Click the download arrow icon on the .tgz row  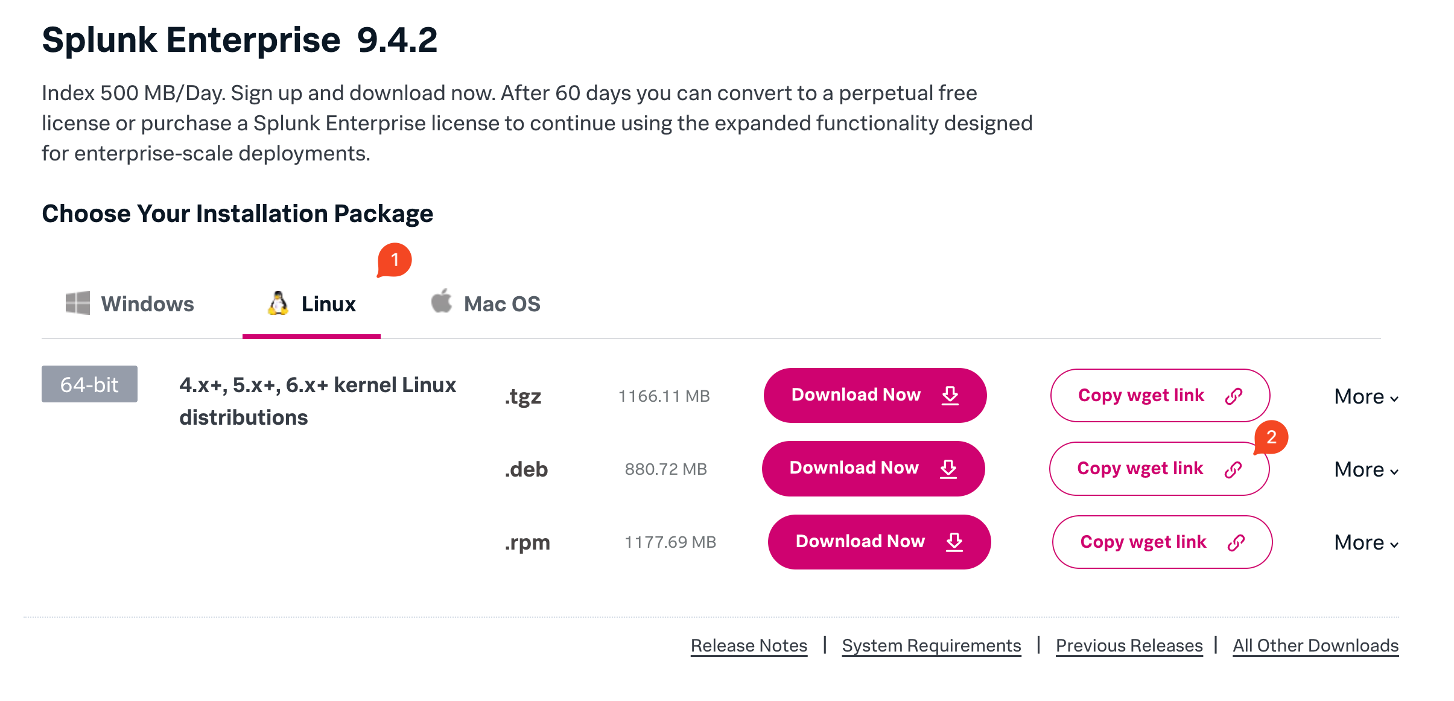pos(950,395)
